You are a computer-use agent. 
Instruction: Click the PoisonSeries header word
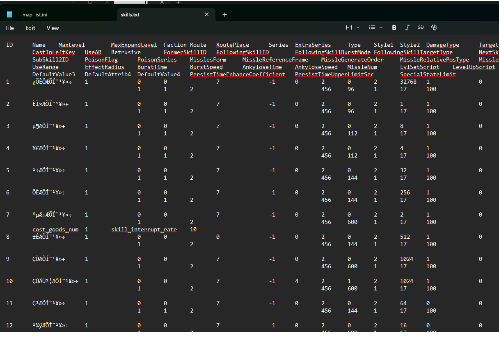point(157,59)
